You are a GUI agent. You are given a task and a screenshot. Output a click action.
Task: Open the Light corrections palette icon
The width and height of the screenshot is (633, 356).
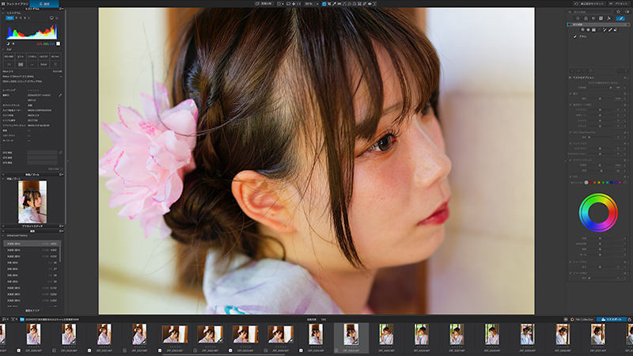578,18
